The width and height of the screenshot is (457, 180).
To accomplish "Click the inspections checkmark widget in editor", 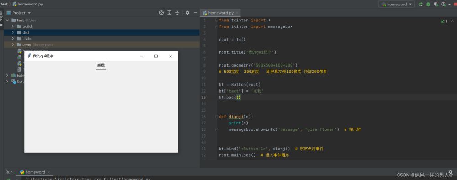I will pos(444,21).
